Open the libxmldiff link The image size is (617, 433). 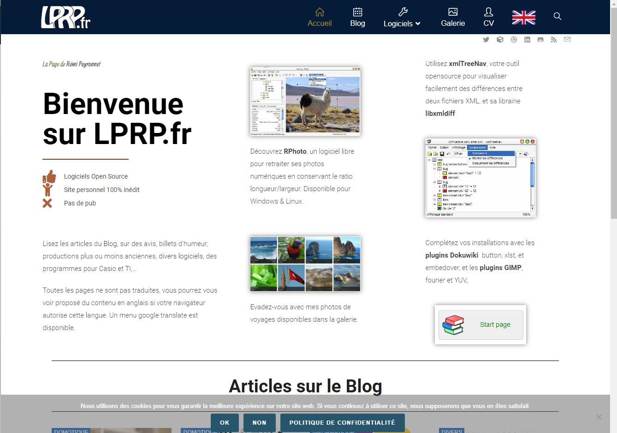[x=440, y=114]
